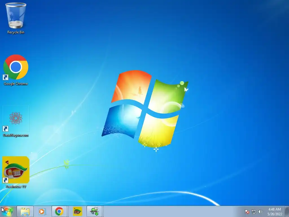Screen dimensions: 289x217
Task: Open Google Chrome from the taskbar
Action: (59, 211)
